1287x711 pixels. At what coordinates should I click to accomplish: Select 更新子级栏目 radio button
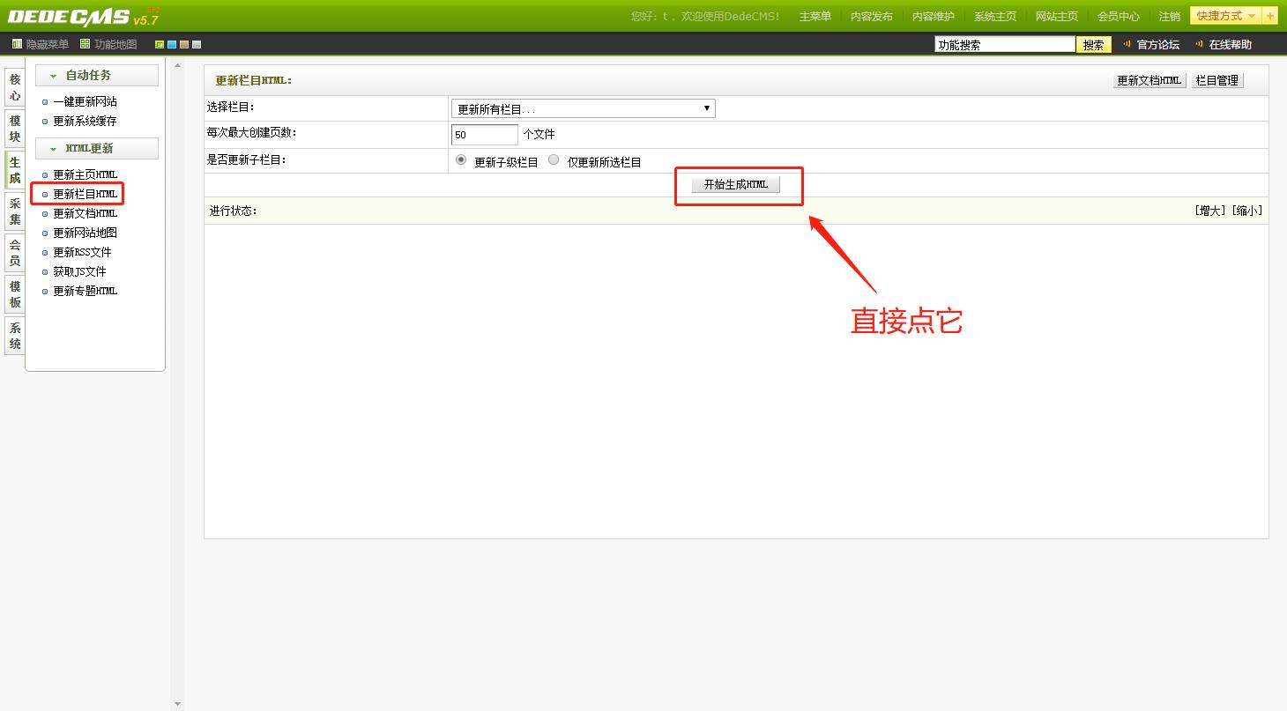(461, 160)
